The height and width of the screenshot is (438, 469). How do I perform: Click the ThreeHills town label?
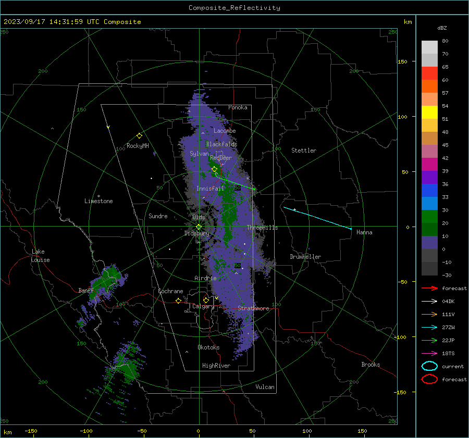pos(262,228)
